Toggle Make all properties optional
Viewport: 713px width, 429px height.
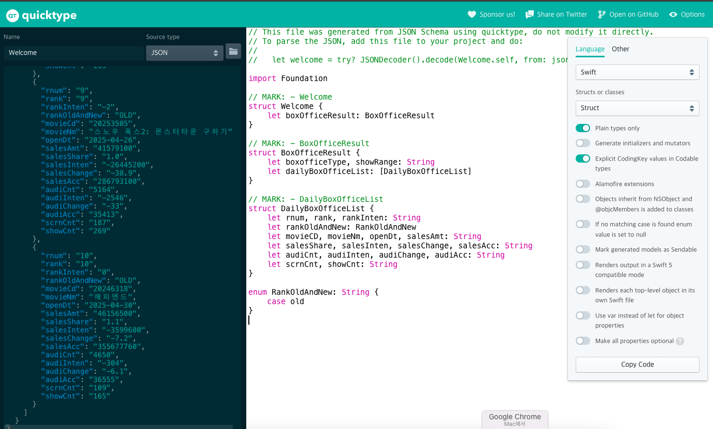[583, 341]
